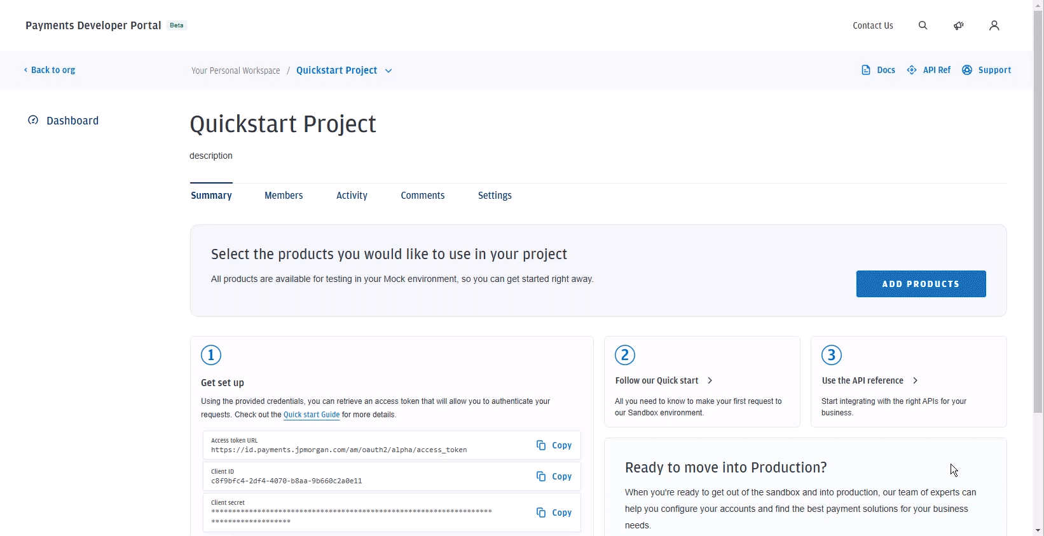Click the search magnifier icon in header
The height and width of the screenshot is (536, 1044).
[x=923, y=25]
